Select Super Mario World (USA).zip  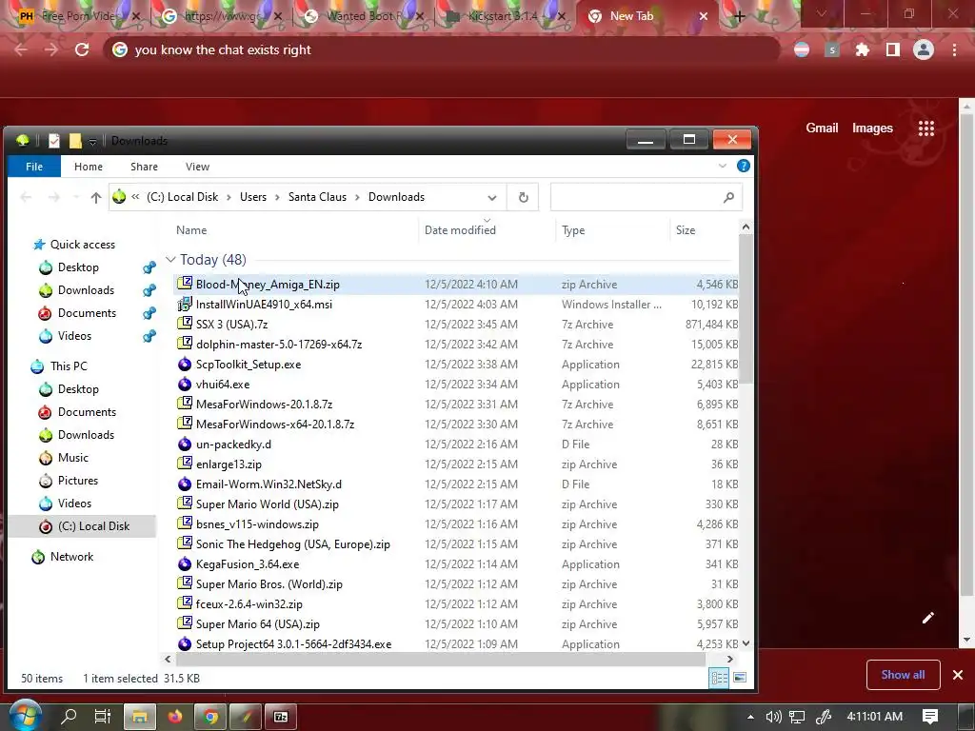pyautogui.click(x=267, y=504)
